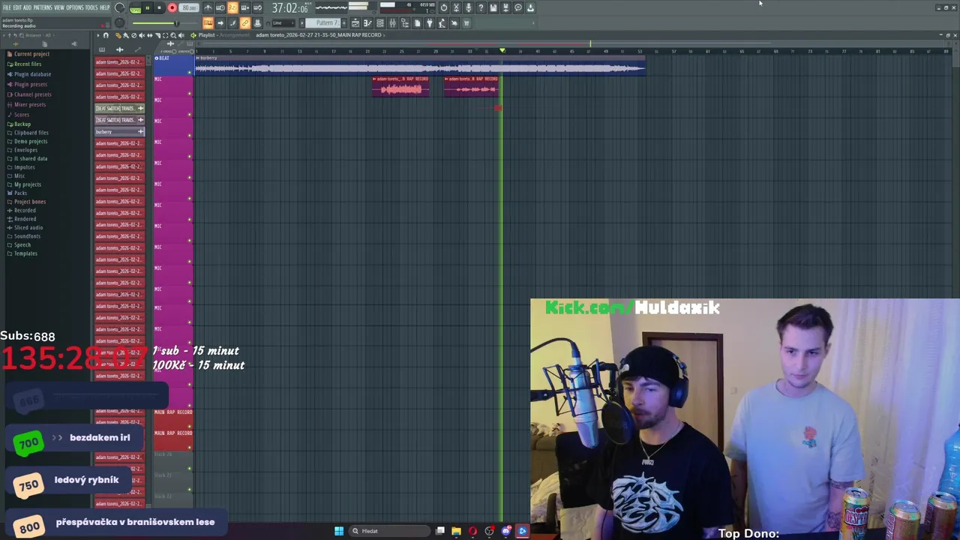Click the Windows Start button
960x540 pixels.
tap(339, 531)
